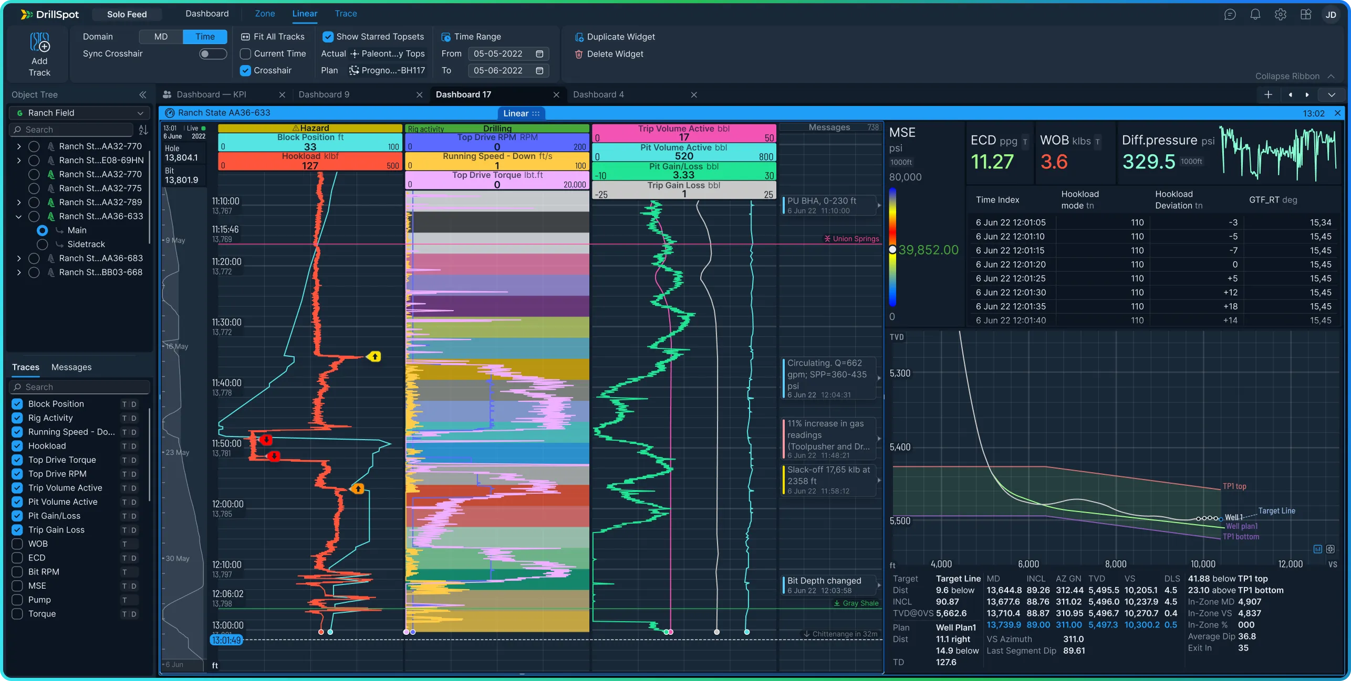Check the WOB trace checkbox
The height and width of the screenshot is (681, 1351).
coord(17,544)
